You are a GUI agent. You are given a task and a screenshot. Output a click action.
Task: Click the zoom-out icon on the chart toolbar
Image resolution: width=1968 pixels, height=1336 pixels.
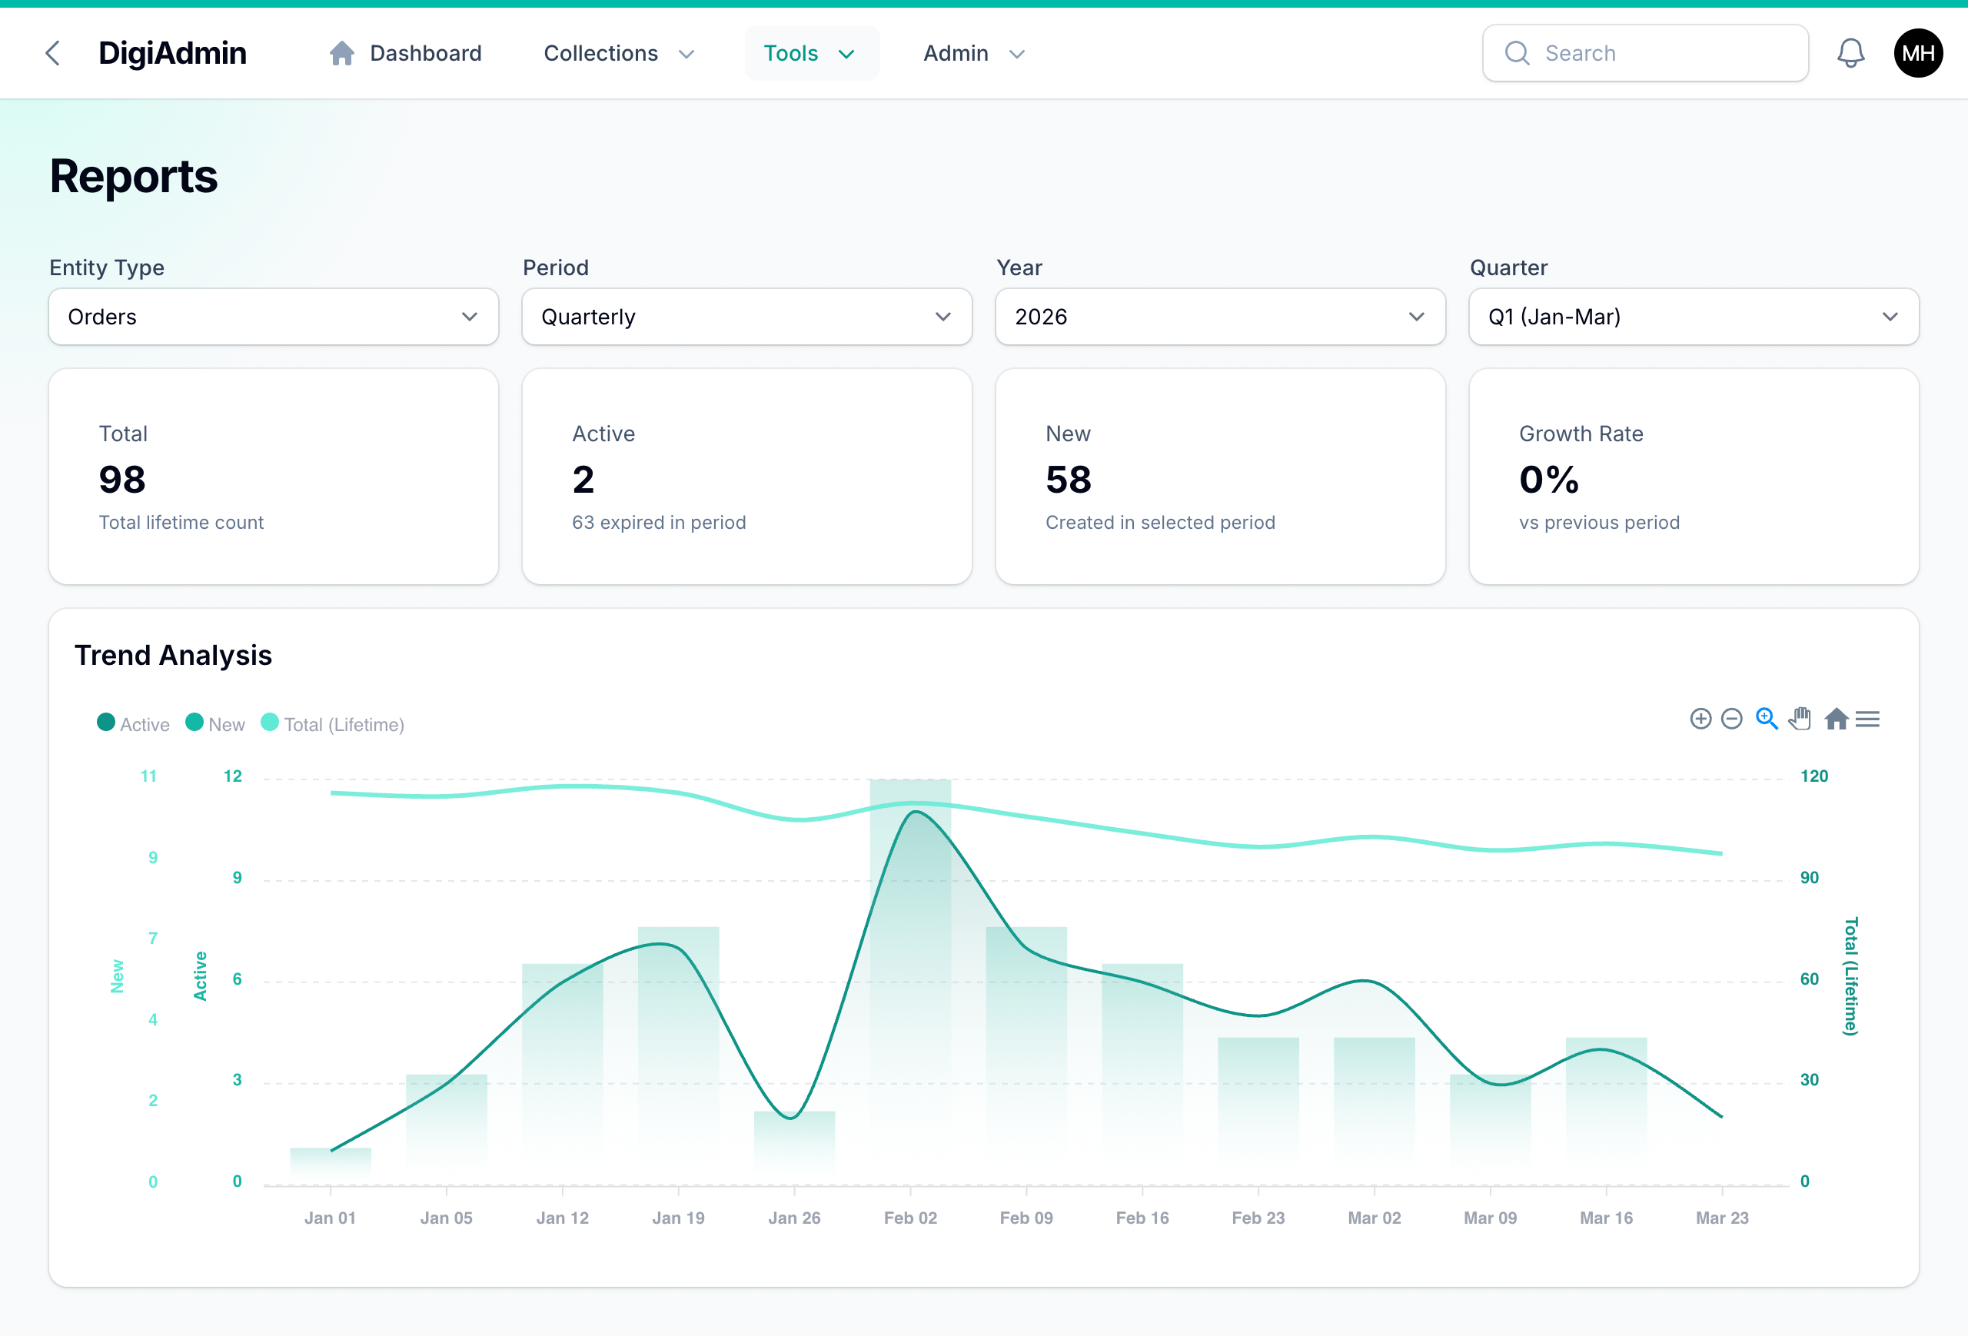[1731, 718]
